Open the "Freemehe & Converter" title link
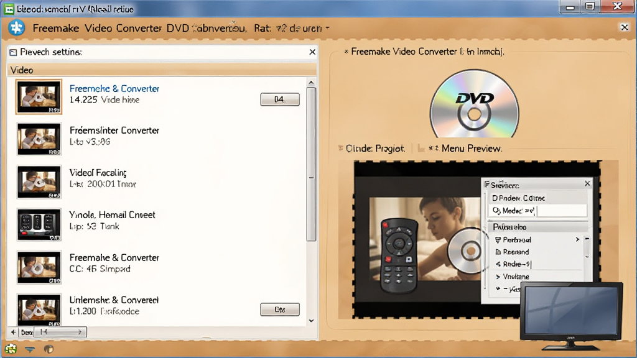637x358 pixels. 114,88
